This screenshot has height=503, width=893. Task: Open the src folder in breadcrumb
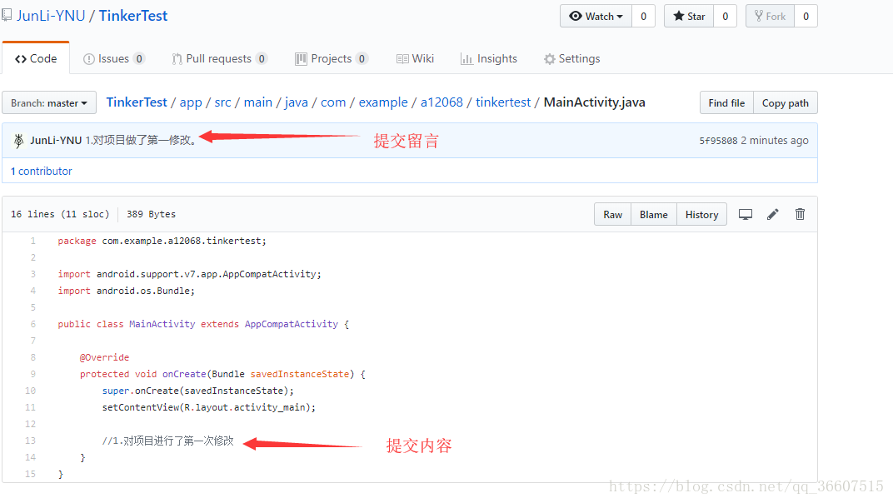click(x=222, y=102)
